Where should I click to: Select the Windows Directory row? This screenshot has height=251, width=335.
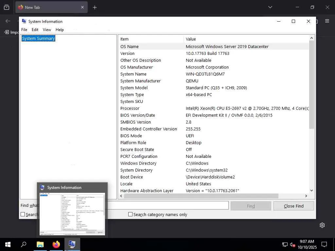point(214,163)
